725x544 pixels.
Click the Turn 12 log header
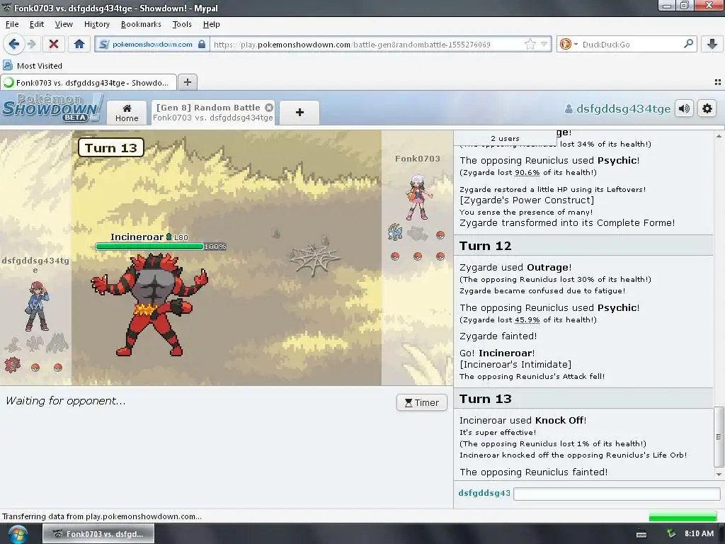(583, 246)
